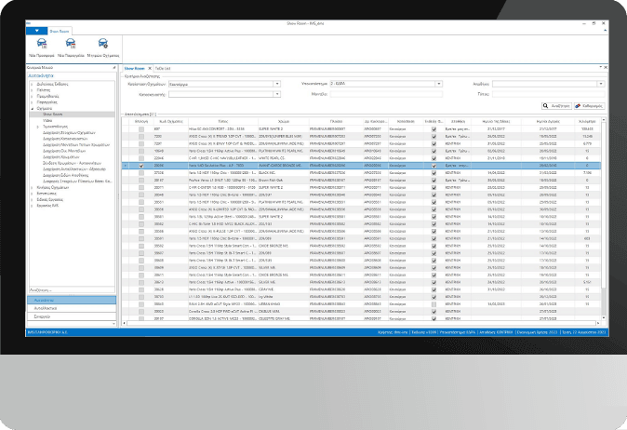Image resolution: width=627 pixels, height=430 pixels.
Task: Open the Κατασκευαστής combo box dropdown
Action: pos(276,94)
